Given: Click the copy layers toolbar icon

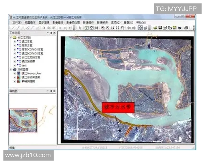Looking at the screenshot, I should [x=170, y=28].
